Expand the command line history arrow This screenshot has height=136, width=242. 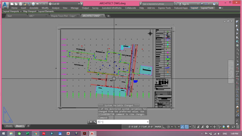[x=148, y=122]
